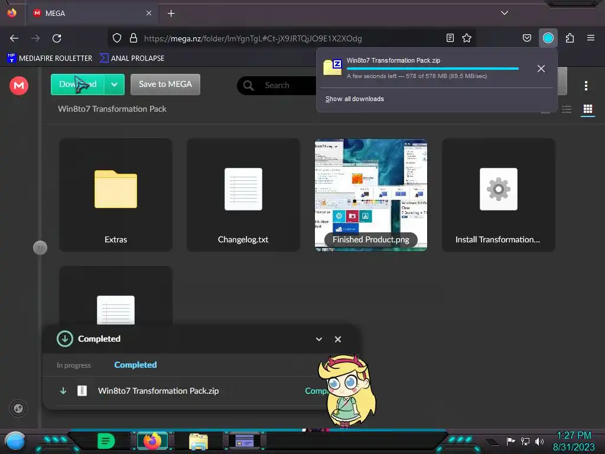Open the Start orb menu
Viewport: 605px width, 454px height.
pyautogui.click(x=15, y=442)
